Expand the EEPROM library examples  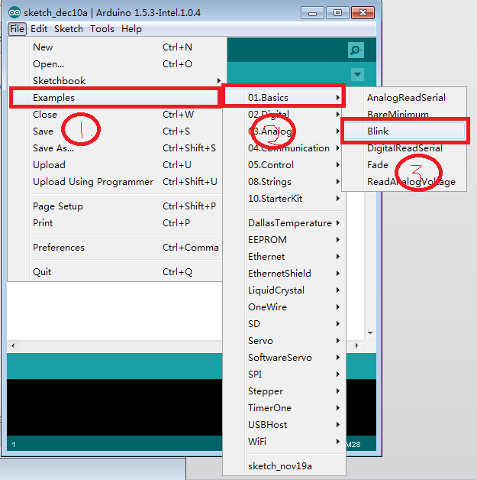[x=284, y=240]
